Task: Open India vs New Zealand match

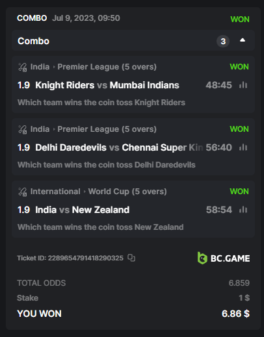Action: (83, 210)
